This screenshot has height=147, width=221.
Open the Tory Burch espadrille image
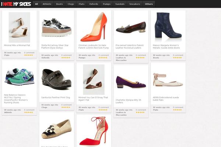pos(56,129)
